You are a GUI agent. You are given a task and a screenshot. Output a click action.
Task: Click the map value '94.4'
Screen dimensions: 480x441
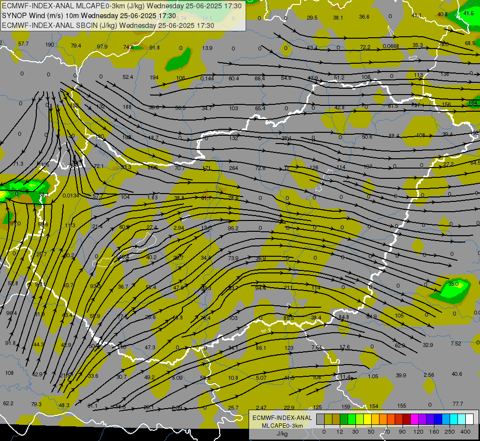(x=260, y=288)
